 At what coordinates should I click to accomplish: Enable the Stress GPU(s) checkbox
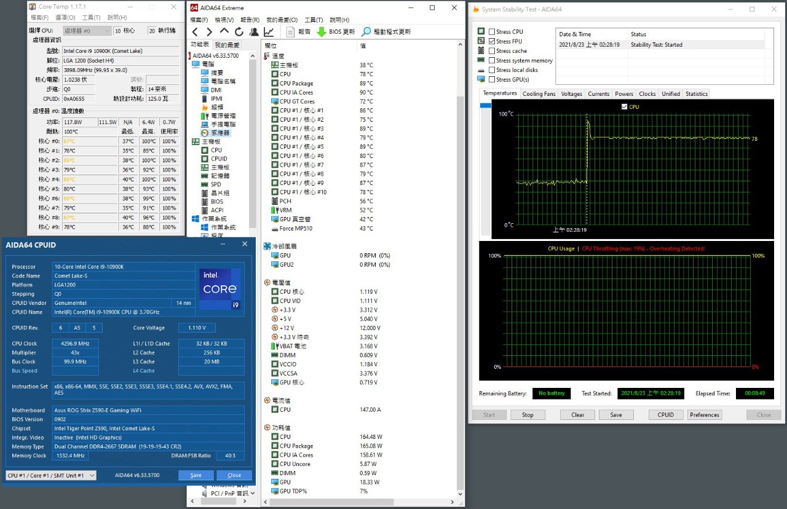coord(491,79)
